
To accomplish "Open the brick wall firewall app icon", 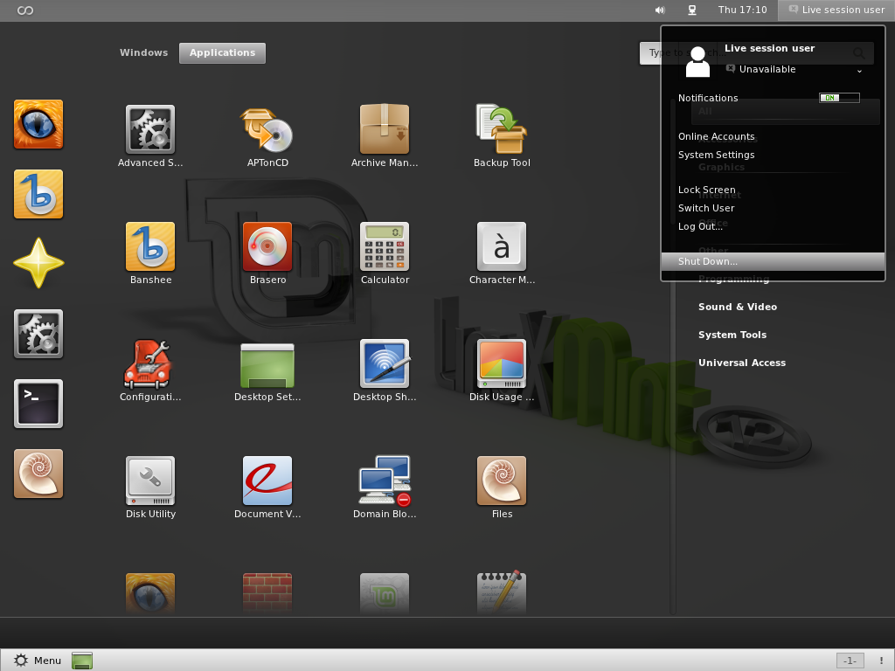I will coord(267,593).
